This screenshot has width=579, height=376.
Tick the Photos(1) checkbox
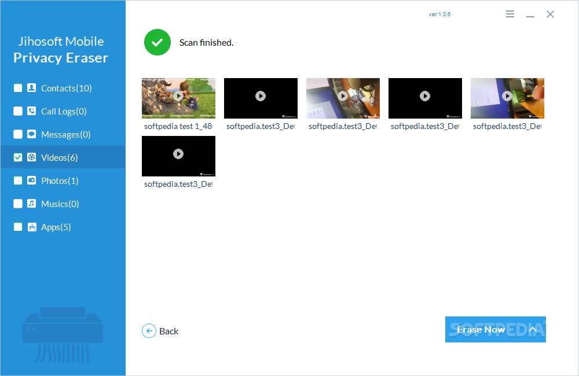[x=18, y=180]
